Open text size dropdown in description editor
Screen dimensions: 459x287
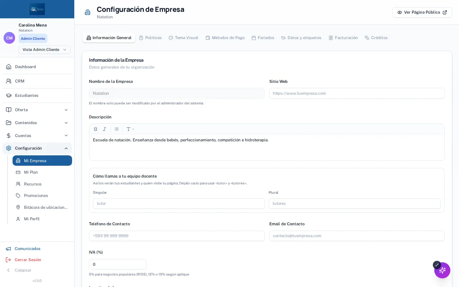(130, 129)
